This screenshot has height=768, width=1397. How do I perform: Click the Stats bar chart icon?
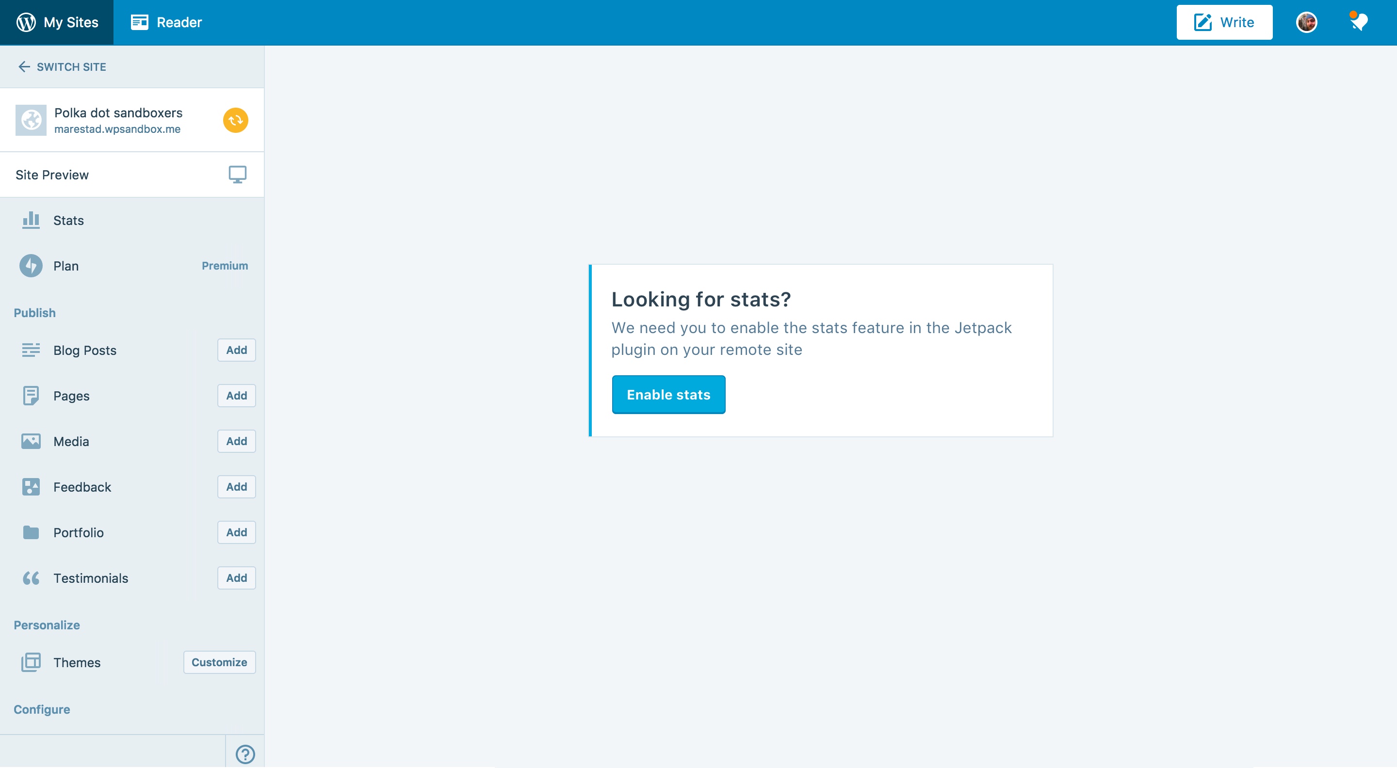click(x=31, y=220)
